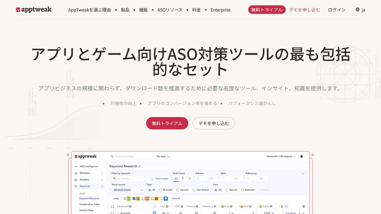Image resolution: width=381 pixels, height=214 pixels.
Task: Select the orange strikethrough T spell check icon
Action: click(x=189, y=179)
